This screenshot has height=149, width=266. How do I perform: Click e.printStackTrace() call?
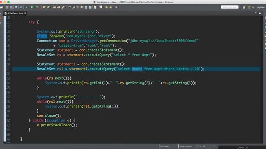coord(57,125)
